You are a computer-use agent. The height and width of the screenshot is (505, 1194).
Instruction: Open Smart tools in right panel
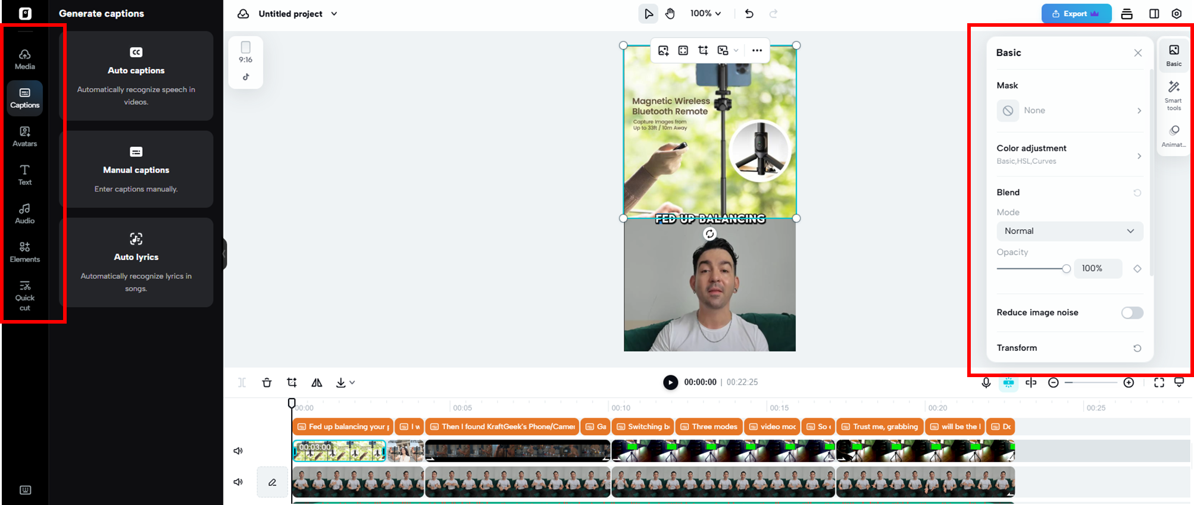1174,95
